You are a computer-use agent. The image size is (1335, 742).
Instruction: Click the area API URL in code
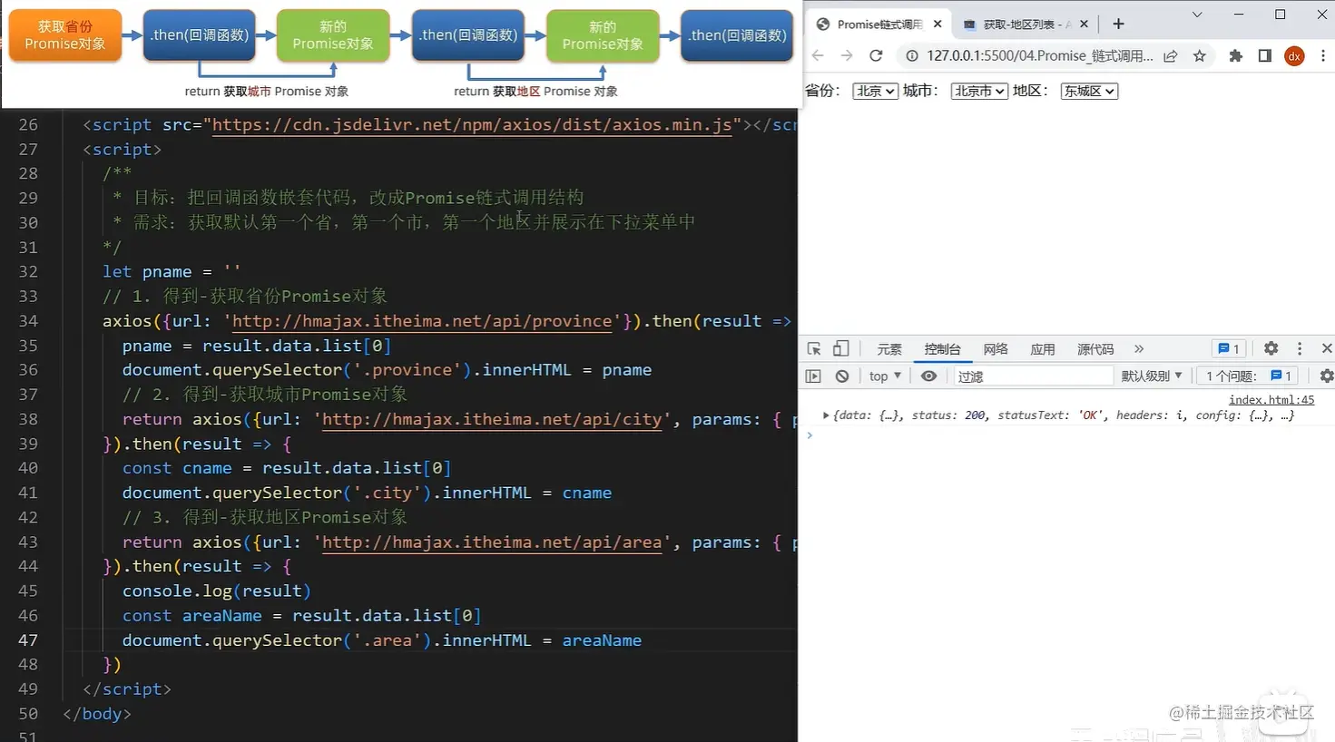(492, 542)
